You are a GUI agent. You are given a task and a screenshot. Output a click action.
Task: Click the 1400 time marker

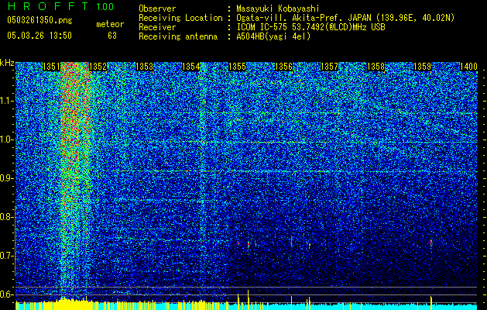tap(468, 67)
